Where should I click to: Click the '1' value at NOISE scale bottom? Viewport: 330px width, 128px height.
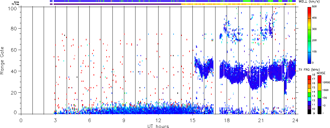[x=323, y=114]
